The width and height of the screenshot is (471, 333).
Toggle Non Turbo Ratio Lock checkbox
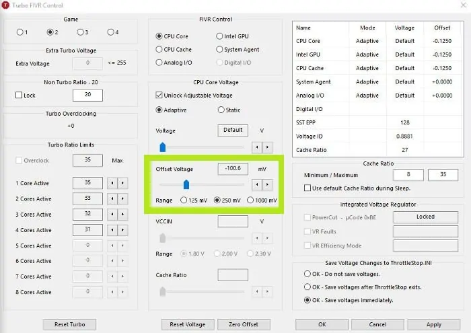[19, 95]
